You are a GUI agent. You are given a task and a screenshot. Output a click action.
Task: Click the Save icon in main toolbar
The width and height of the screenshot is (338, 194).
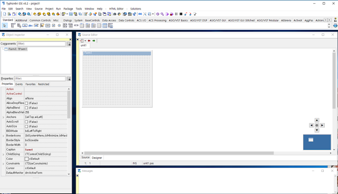click(x=71, y=14)
